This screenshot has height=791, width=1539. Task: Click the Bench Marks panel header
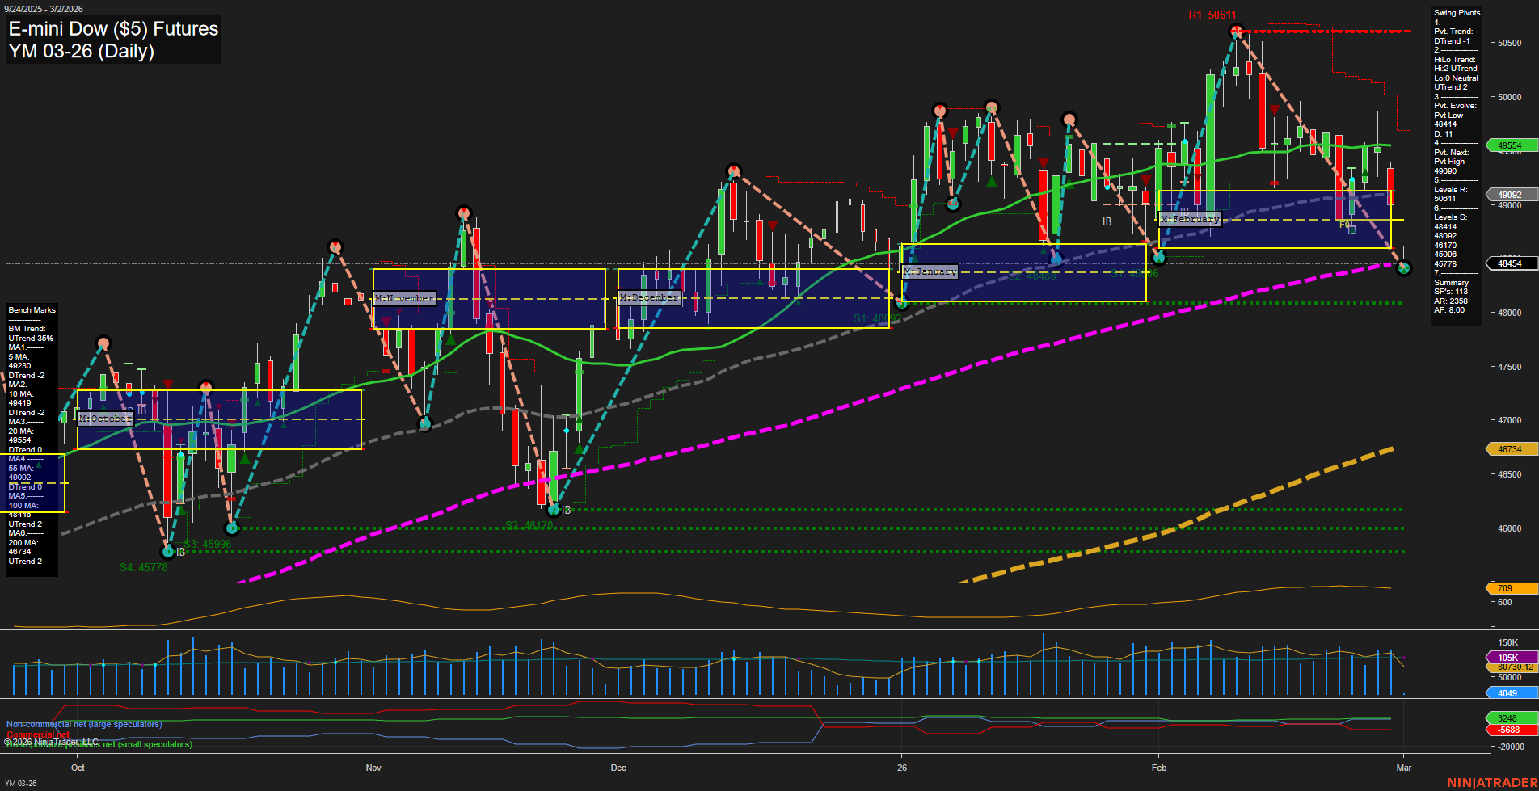click(x=31, y=309)
